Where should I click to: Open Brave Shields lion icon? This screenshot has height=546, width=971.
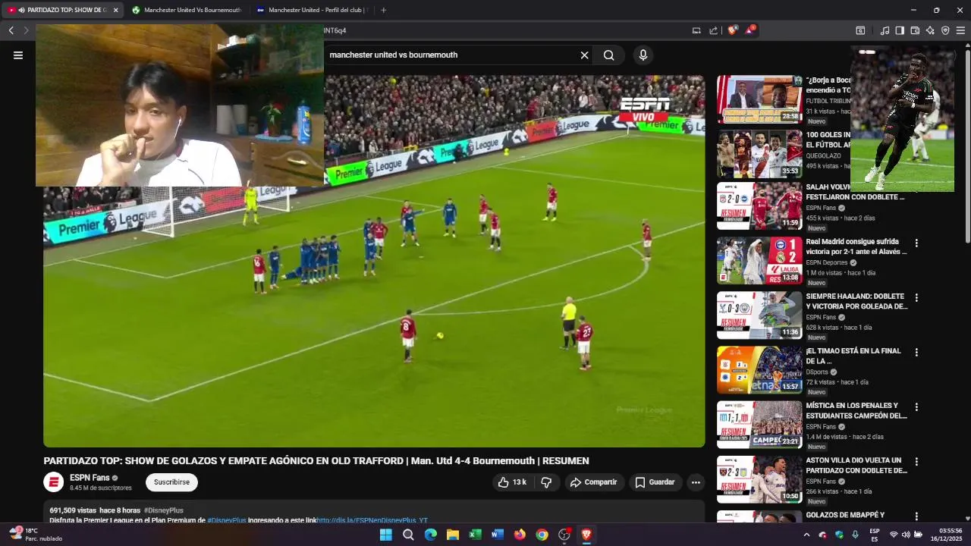(732, 30)
